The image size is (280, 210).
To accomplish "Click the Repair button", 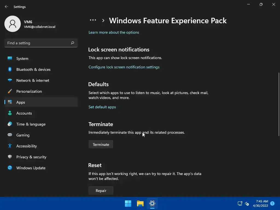I will click(x=101, y=191).
